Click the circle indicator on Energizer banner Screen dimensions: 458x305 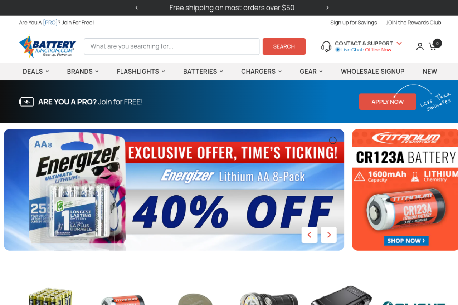(x=333, y=140)
